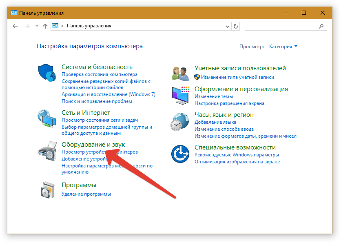Expand the address bar history dropdown
The height and width of the screenshot is (243, 341).
tap(228, 27)
